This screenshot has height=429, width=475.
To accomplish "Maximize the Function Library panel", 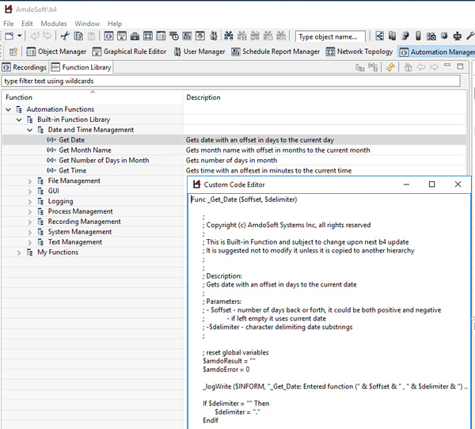I will [460, 66].
